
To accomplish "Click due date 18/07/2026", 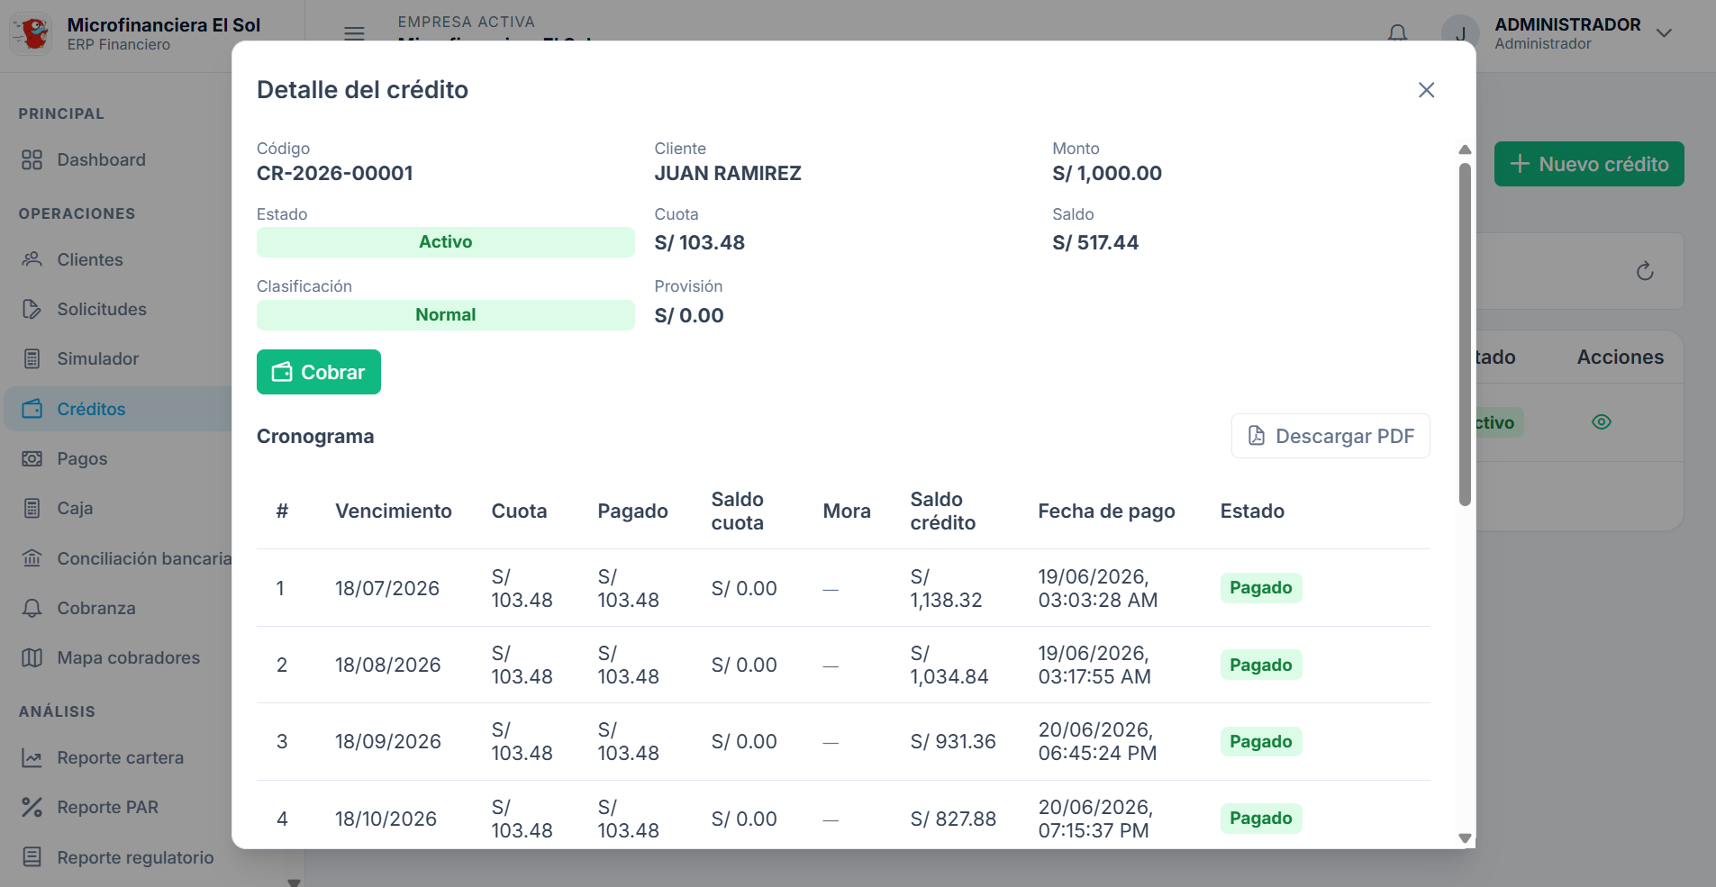I will click(387, 588).
